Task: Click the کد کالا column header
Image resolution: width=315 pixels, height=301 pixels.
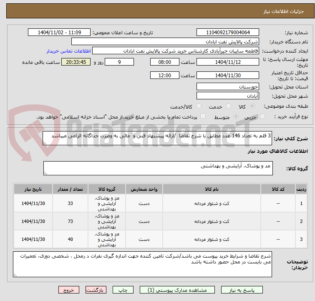Action: click(x=278, y=189)
